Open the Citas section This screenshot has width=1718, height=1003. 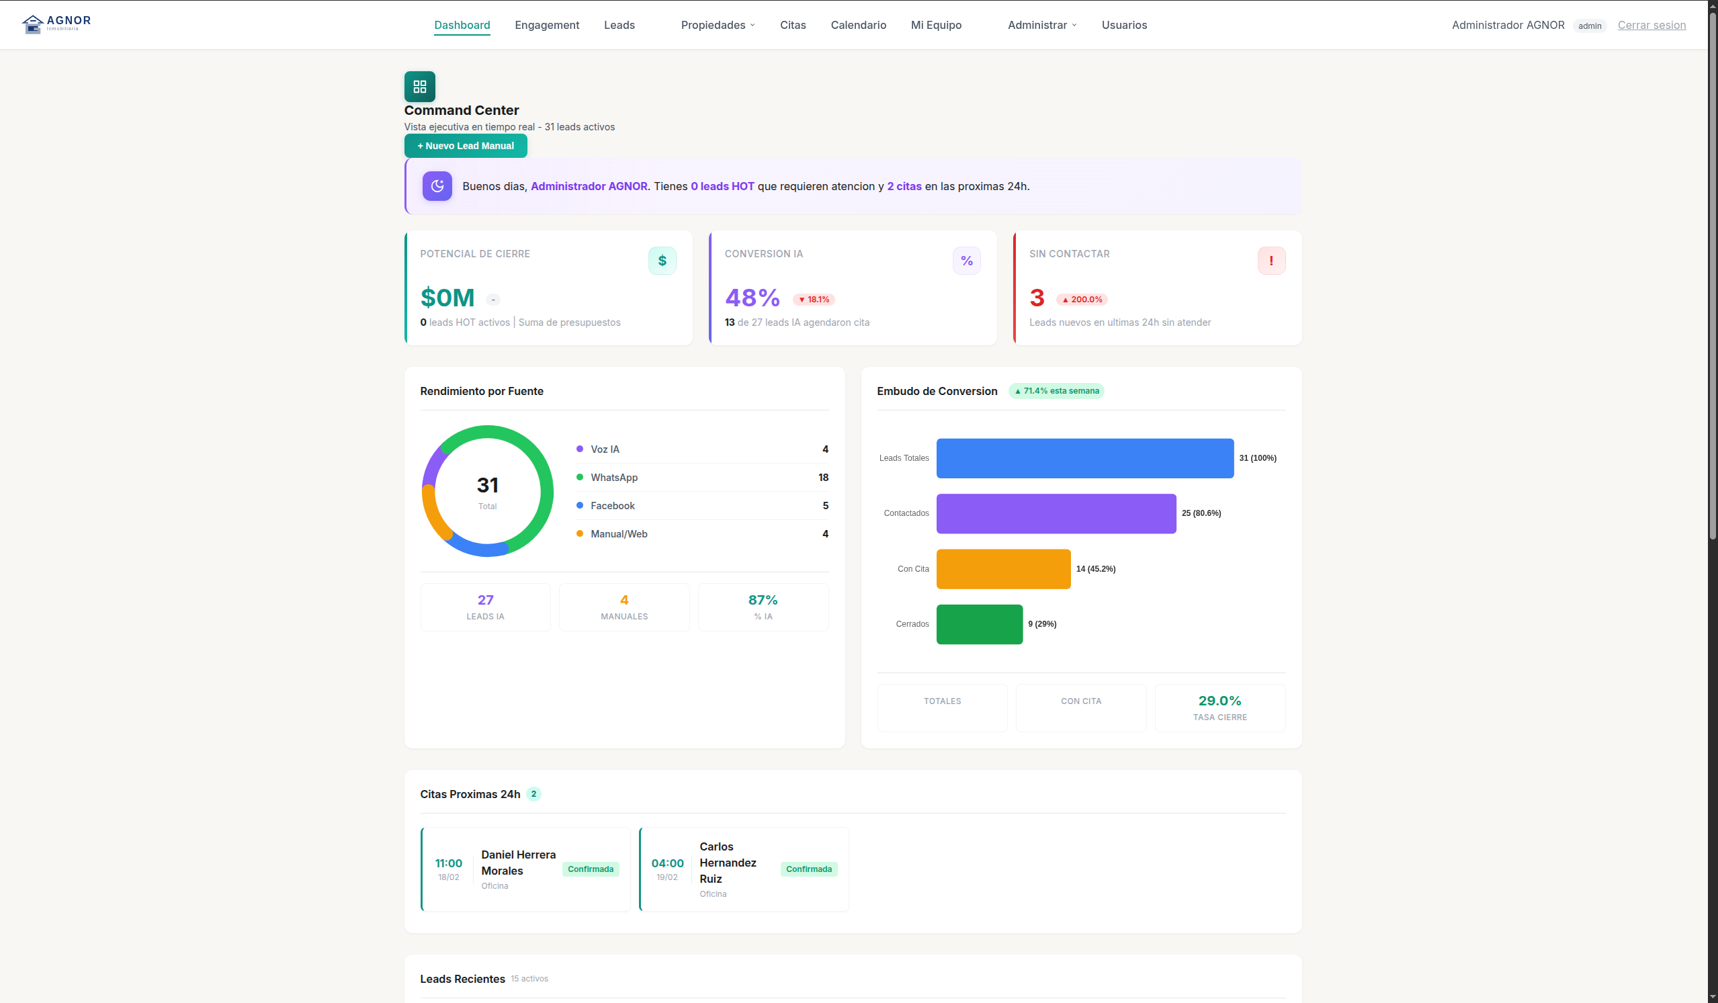point(793,26)
